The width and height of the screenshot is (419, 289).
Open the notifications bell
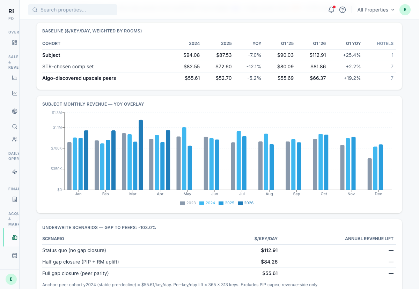coord(331,10)
